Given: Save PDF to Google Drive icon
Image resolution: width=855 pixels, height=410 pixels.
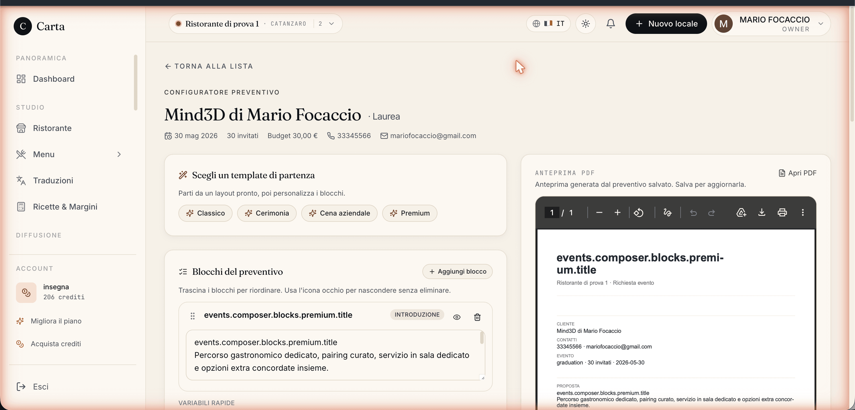Looking at the screenshot, I should point(741,213).
